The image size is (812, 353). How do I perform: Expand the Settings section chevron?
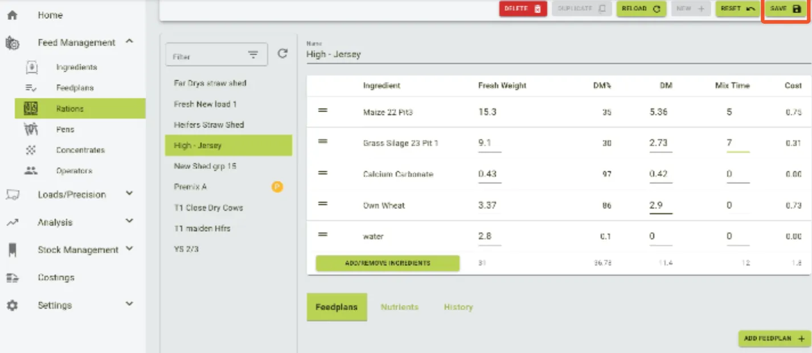tap(129, 305)
